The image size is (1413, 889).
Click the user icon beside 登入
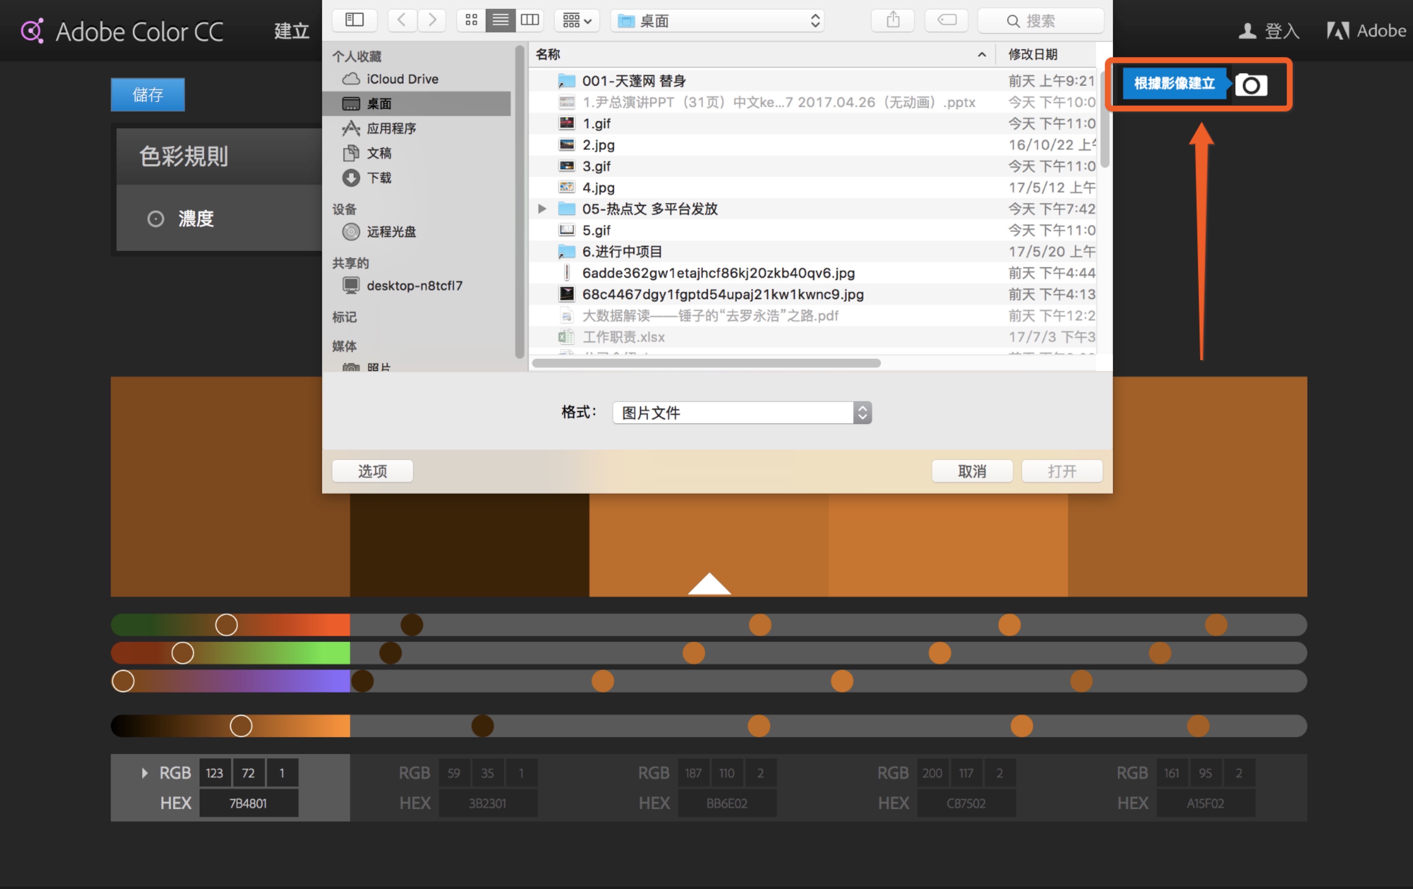[x=1248, y=30]
